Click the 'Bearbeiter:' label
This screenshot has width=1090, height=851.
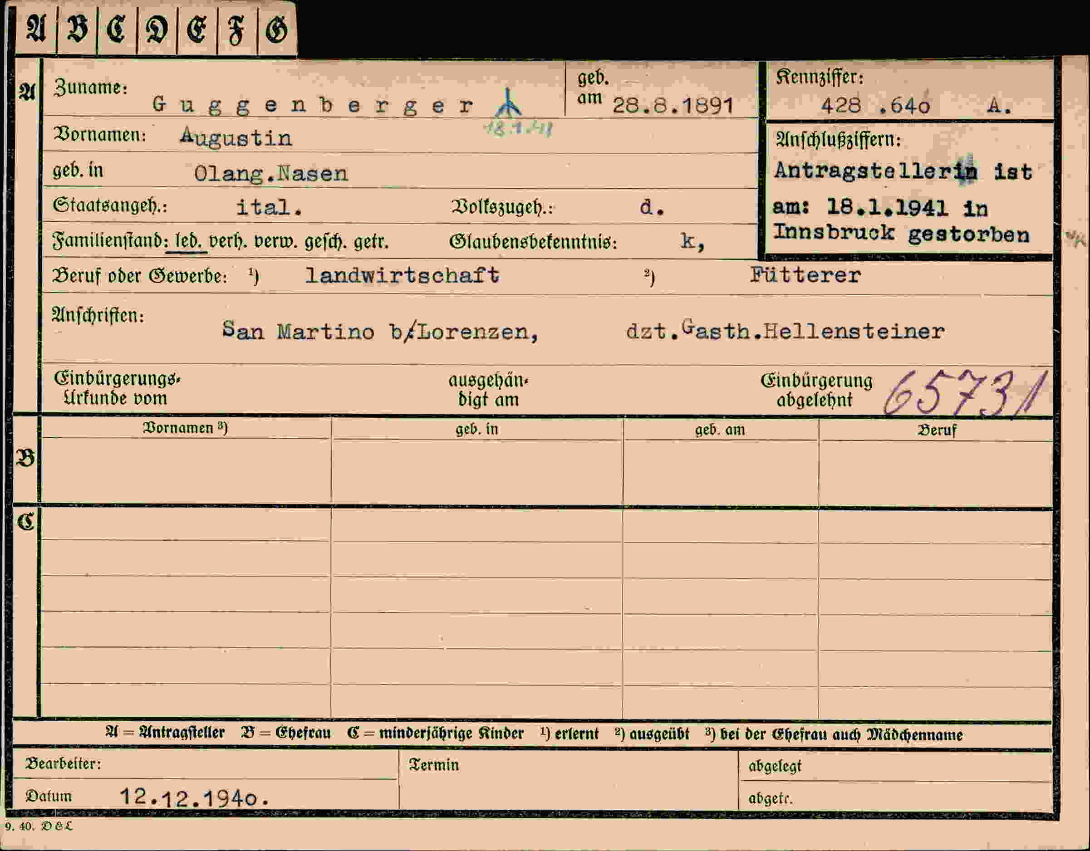click(x=64, y=764)
